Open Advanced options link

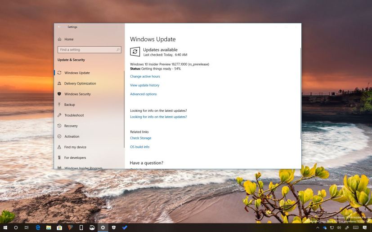(143, 94)
